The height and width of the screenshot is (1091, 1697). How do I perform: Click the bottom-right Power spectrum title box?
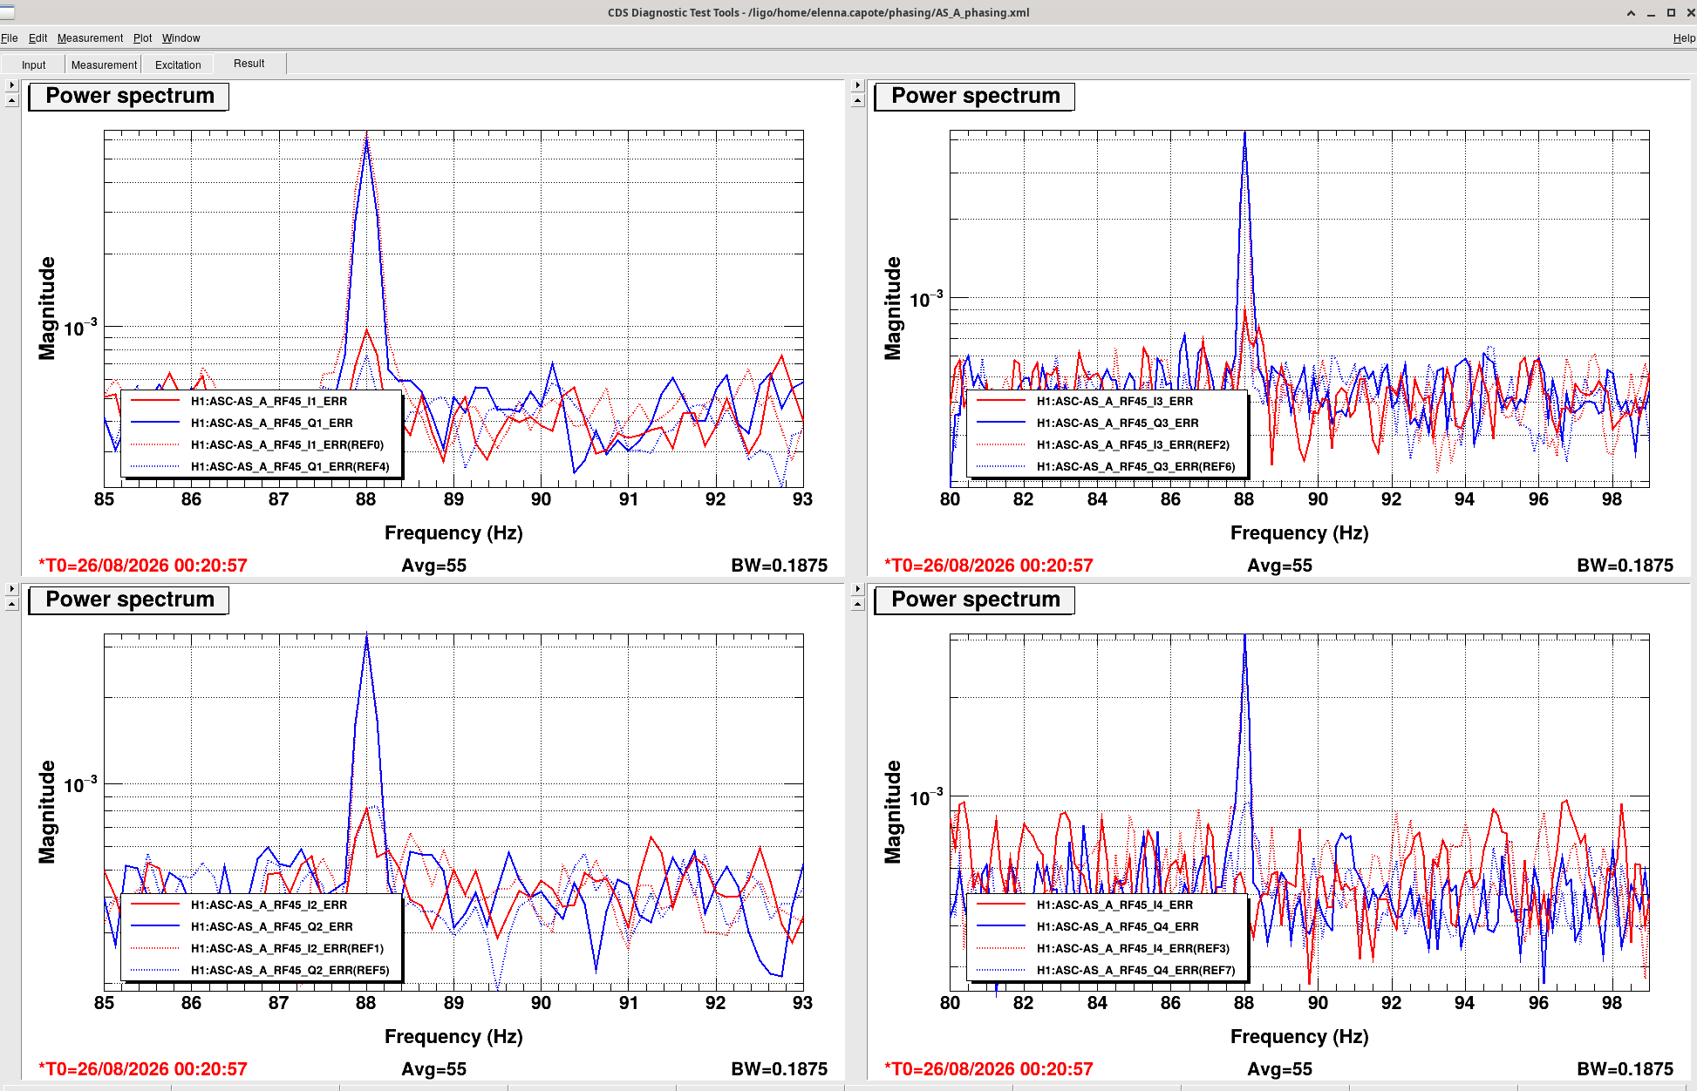pos(975,600)
